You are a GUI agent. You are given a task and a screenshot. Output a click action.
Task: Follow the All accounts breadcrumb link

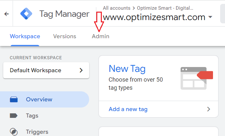coord(117,8)
